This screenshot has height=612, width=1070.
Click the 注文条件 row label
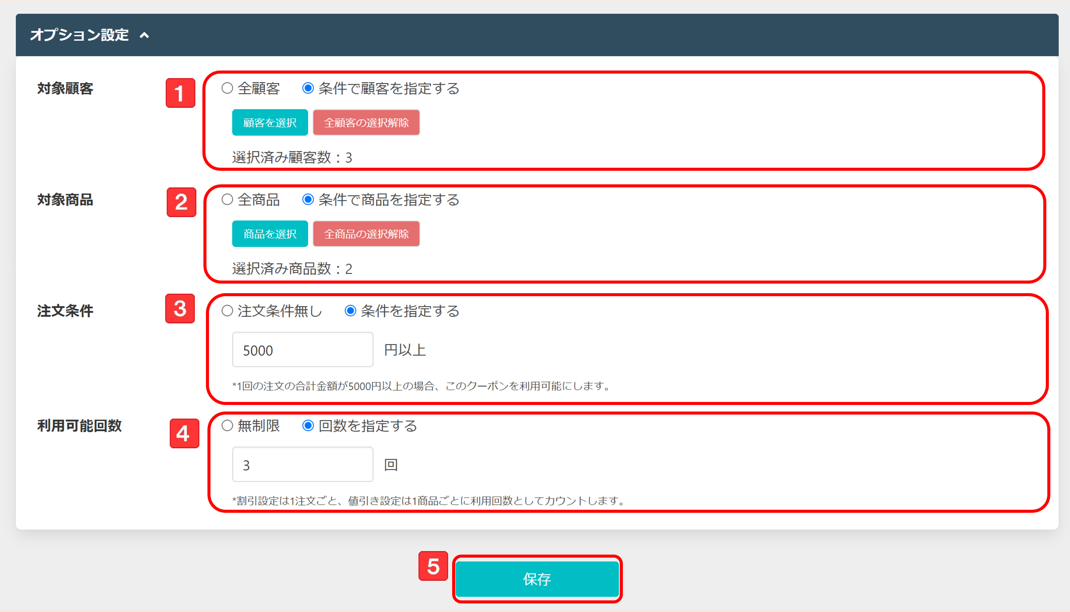65,311
